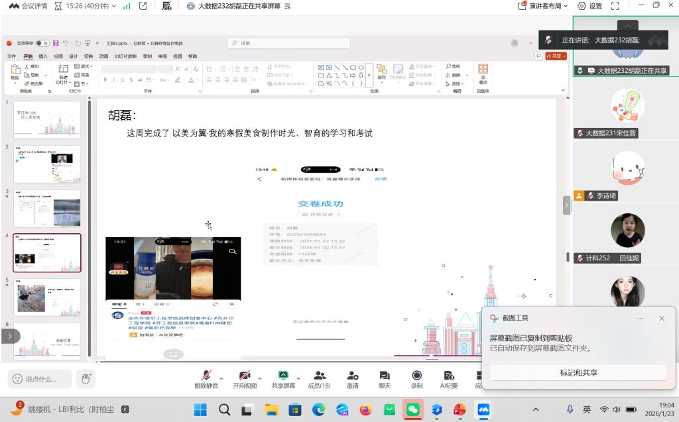Click the share screen (共享屏幕) icon
This screenshot has height=422, width=679.
pos(283,376)
